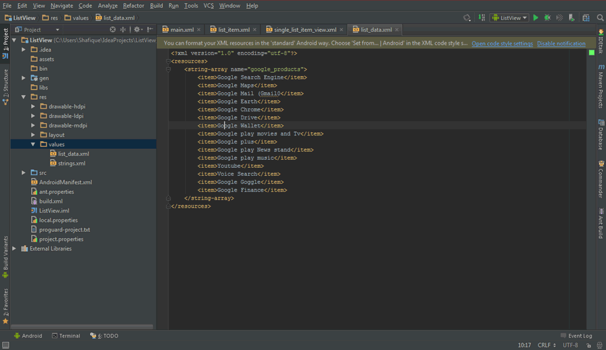Collapse the values folder
The image size is (606, 350).
[33, 144]
